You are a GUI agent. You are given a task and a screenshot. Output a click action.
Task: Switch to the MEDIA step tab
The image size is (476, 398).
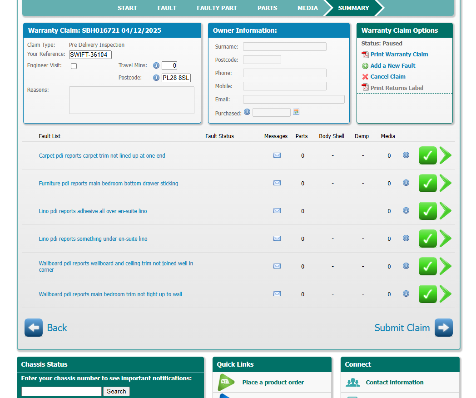tap(307, 8)
